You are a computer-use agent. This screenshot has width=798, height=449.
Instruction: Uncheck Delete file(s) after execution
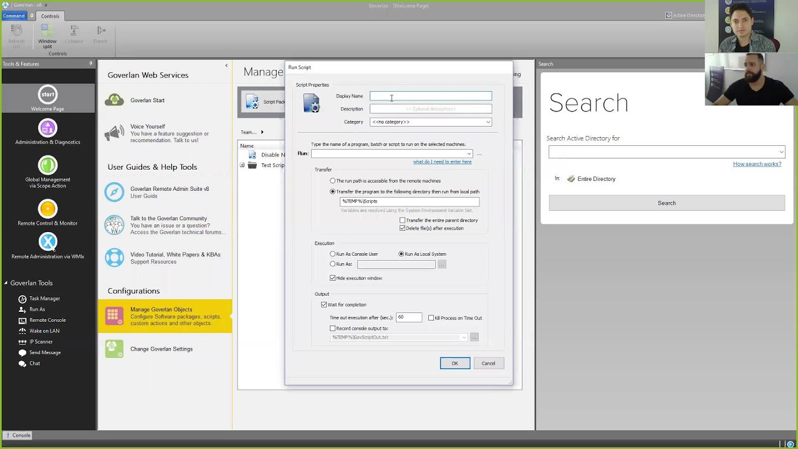402,228
